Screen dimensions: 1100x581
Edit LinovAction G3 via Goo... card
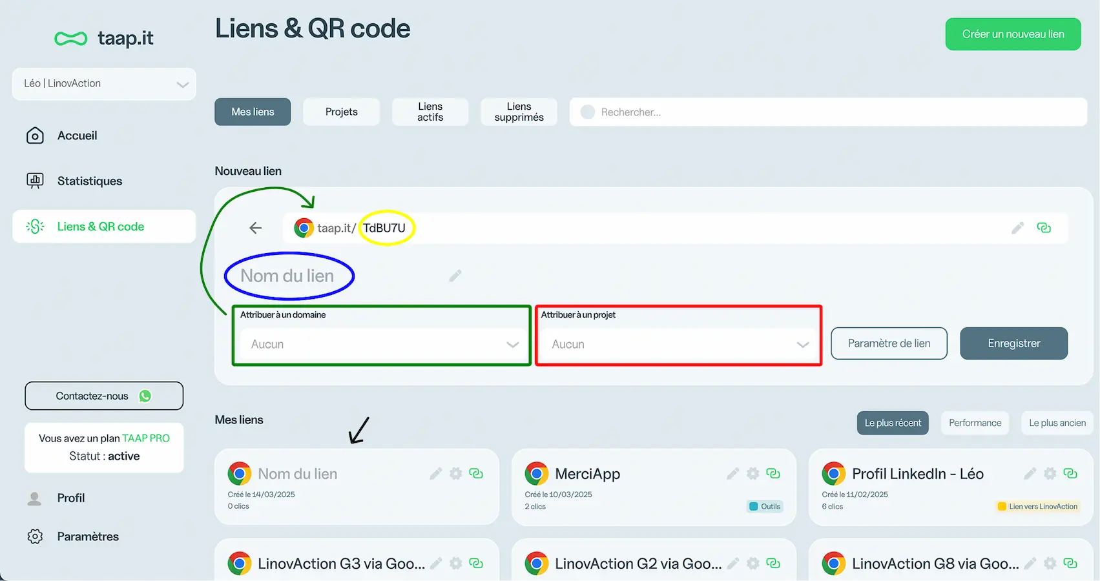(x=436, y=564)
